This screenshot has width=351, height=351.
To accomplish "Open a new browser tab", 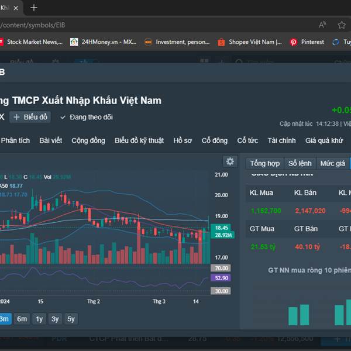I will tap(34, 8).
